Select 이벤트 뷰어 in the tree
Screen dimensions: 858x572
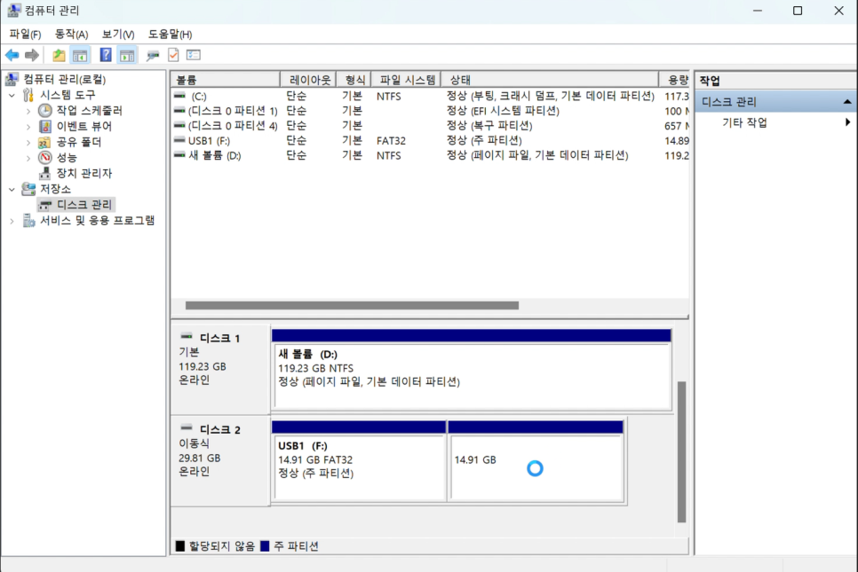coord(83,127)
